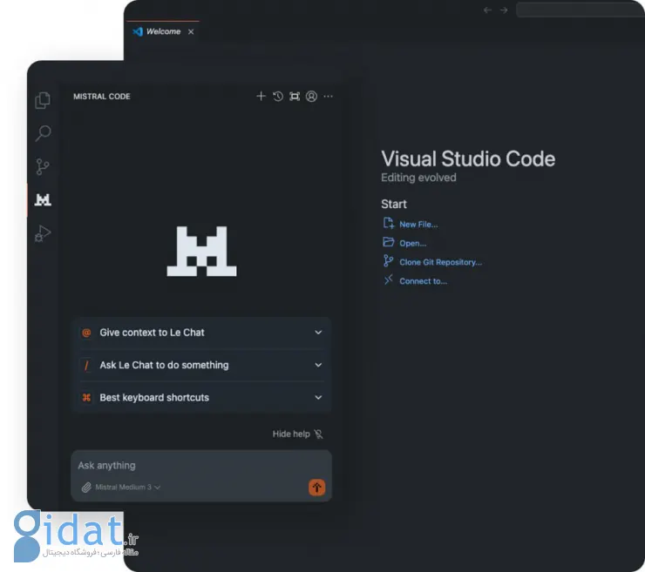Image resolution: width=645 pixels, height=572 pixels.
Task: Click the slash icon beside Ask Le Chat
Action: pyautogui.click(x=86, y=365)
